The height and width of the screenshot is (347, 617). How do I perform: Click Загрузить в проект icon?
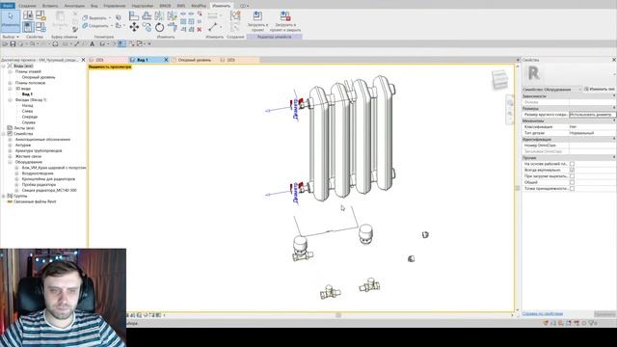tap(257, 15)
